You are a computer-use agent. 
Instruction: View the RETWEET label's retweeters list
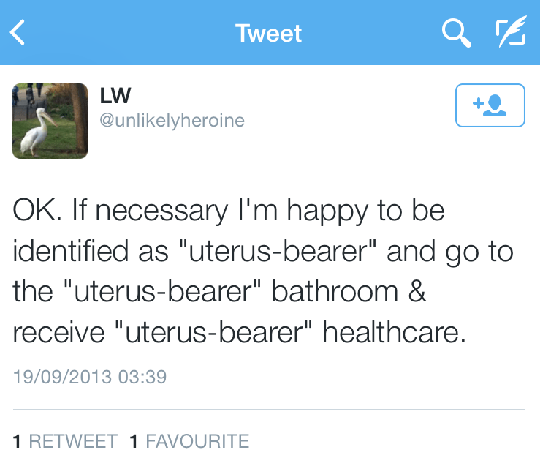click(73, 441)
